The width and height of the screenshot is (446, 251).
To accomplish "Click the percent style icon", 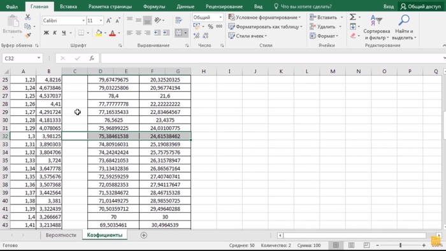I will point(210,26).
